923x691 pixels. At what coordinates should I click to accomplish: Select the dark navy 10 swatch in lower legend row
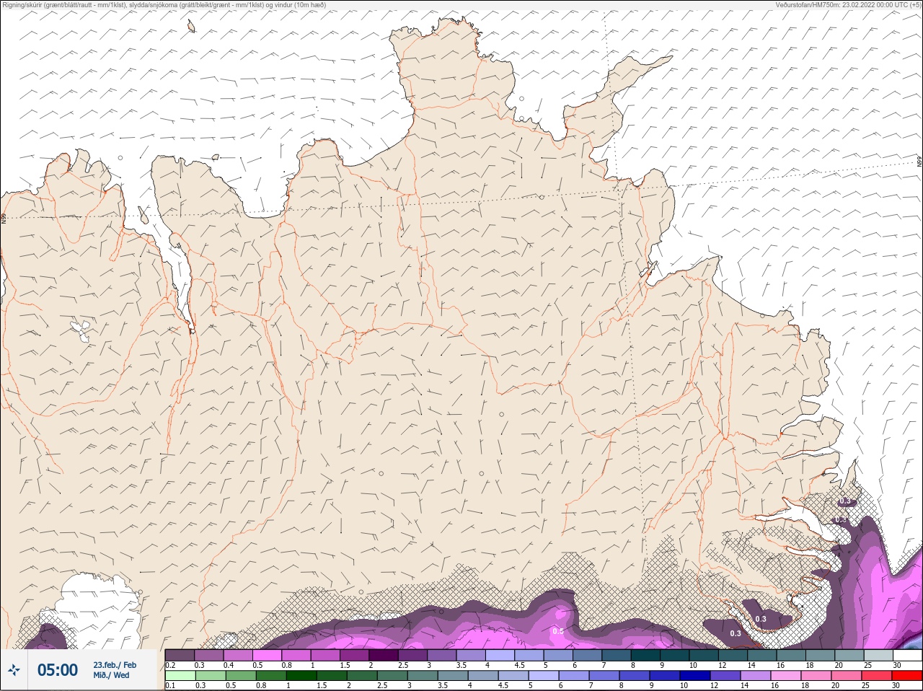point(697,675)
